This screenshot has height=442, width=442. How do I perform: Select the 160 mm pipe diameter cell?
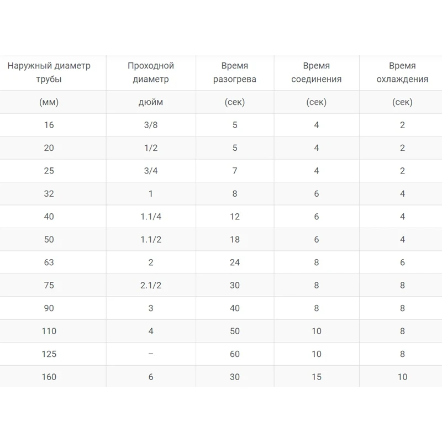[49, 377]
